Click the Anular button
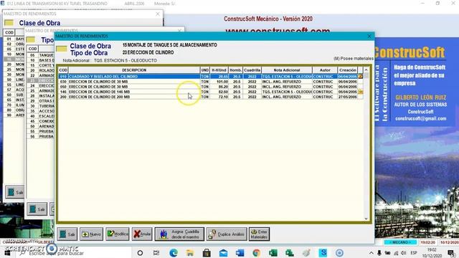Image resolution: width=459 pixels, height=258 pixels. tap(142, 234)
